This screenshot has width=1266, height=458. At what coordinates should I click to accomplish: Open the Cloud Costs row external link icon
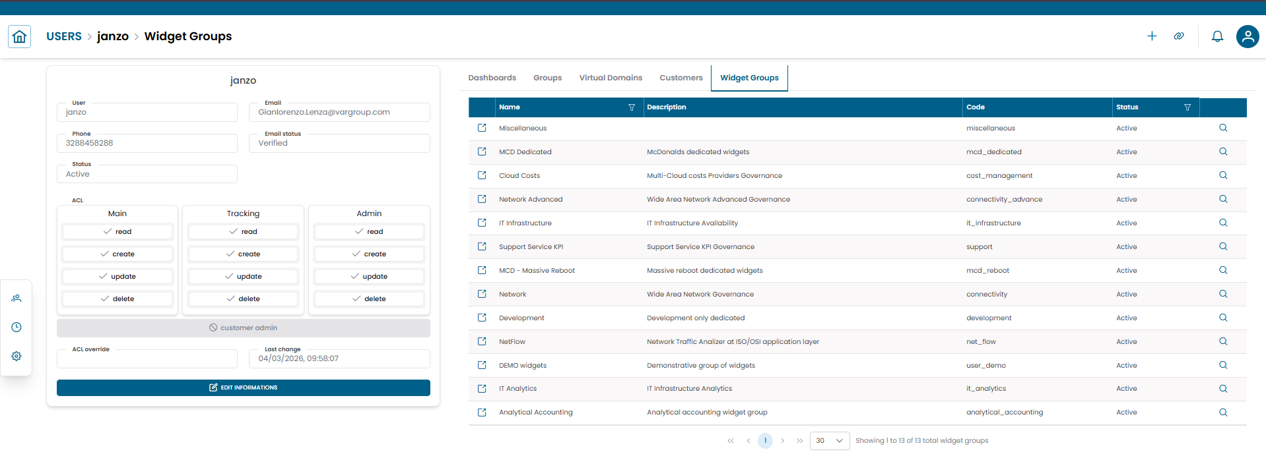click(x=482, y=175)
